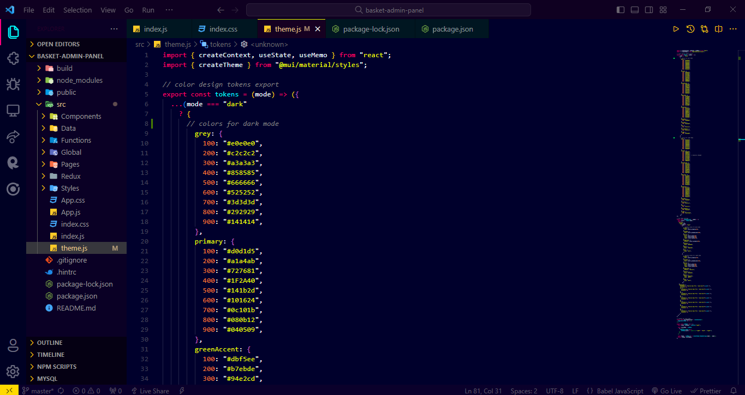Expand the node_modules folder

[x=76, y=80]
